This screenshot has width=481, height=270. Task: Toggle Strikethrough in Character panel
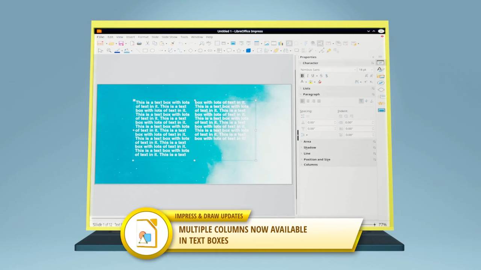pos(321,76)
